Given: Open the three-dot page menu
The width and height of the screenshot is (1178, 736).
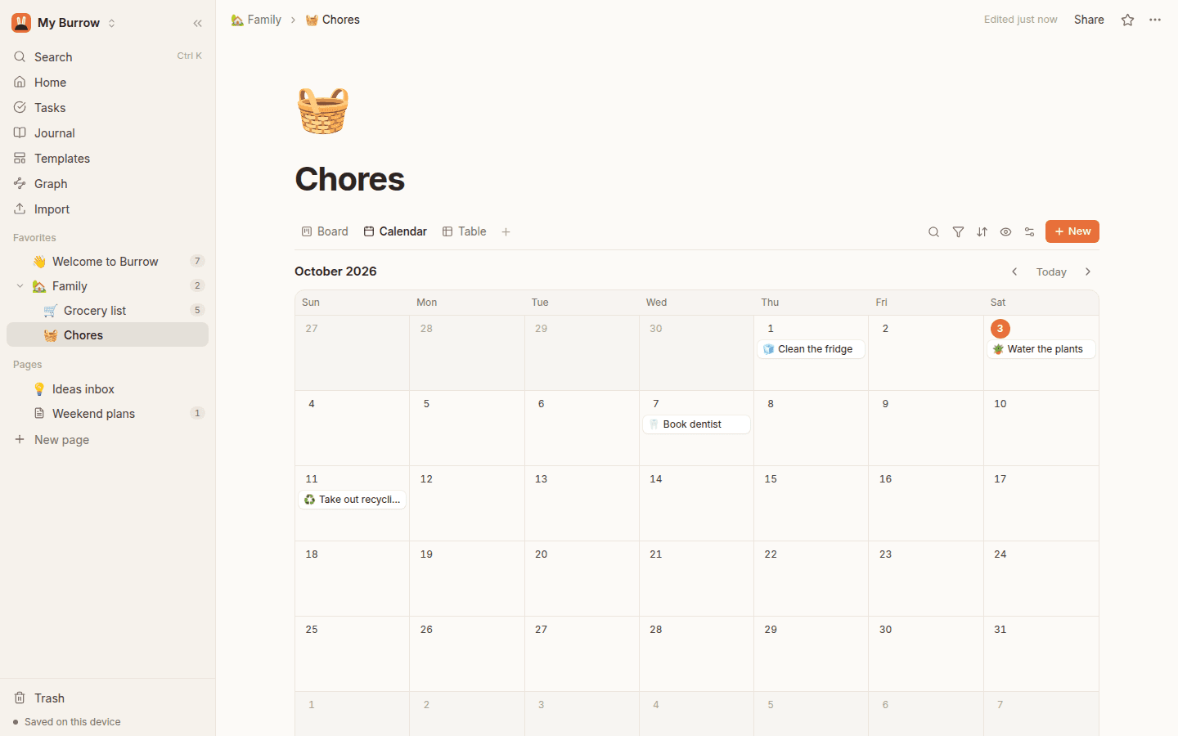Looking at the screenshot, I should 1155,20.
